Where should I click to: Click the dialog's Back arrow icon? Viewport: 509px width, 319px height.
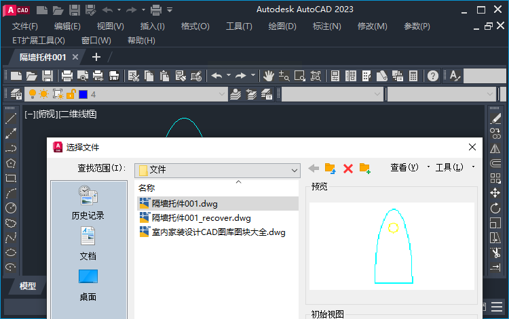click(x=314, y=168)
